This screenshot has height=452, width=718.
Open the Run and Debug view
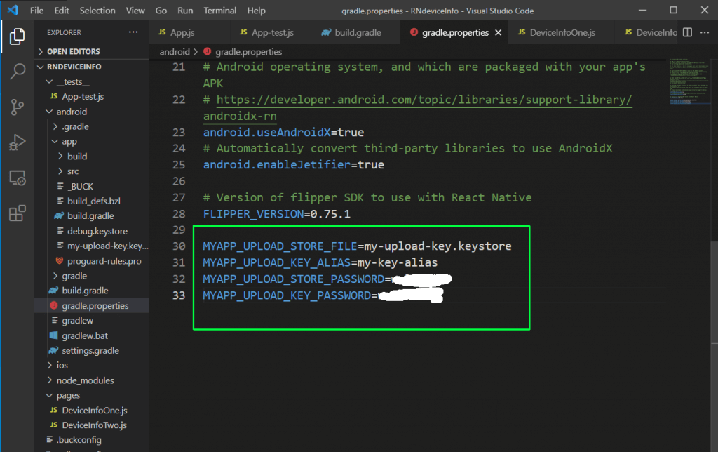coord(17,142)
